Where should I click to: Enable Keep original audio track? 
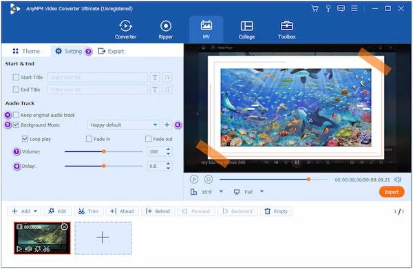pyautogui.click(x=16, y=115)
